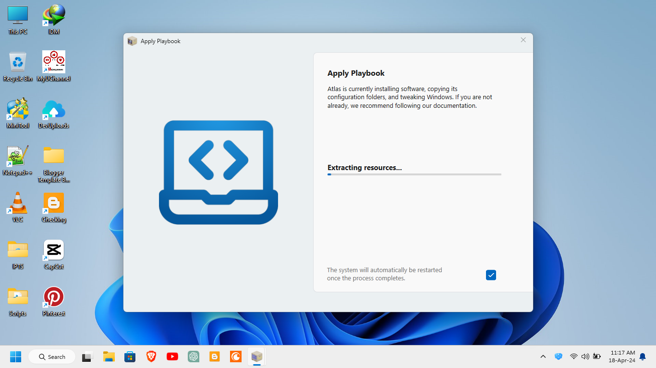Screen dimensions: 656x368
Task: Launch VLC media player shortcut
Action: pyautogui.click(x=18, y=207)
